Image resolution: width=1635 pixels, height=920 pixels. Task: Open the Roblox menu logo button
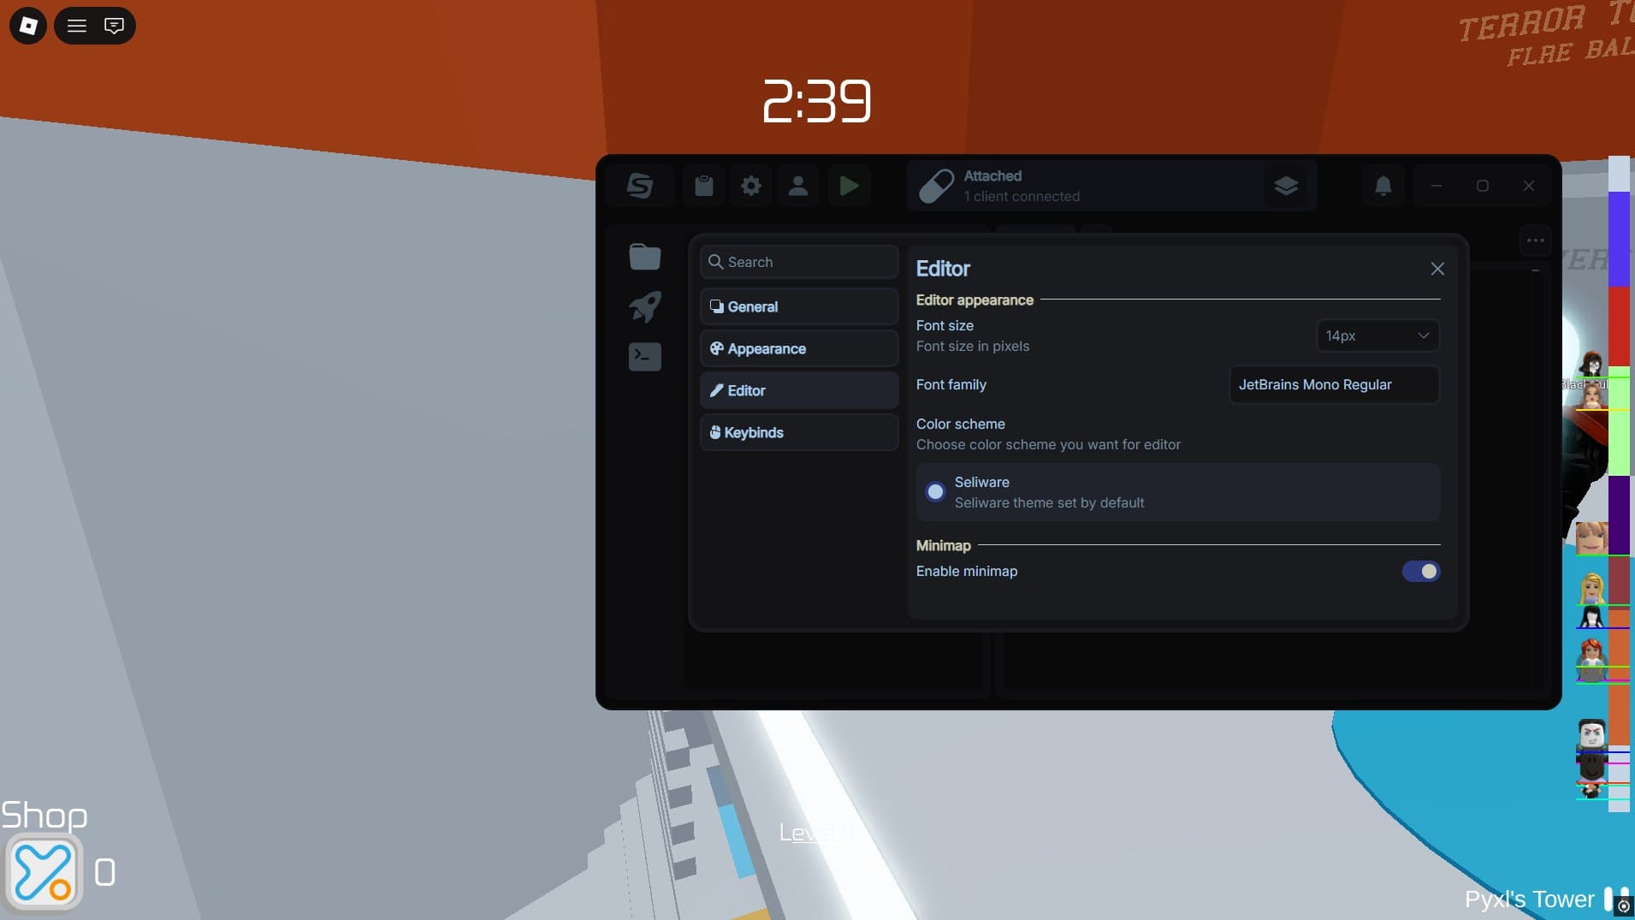tap(28, 26)
